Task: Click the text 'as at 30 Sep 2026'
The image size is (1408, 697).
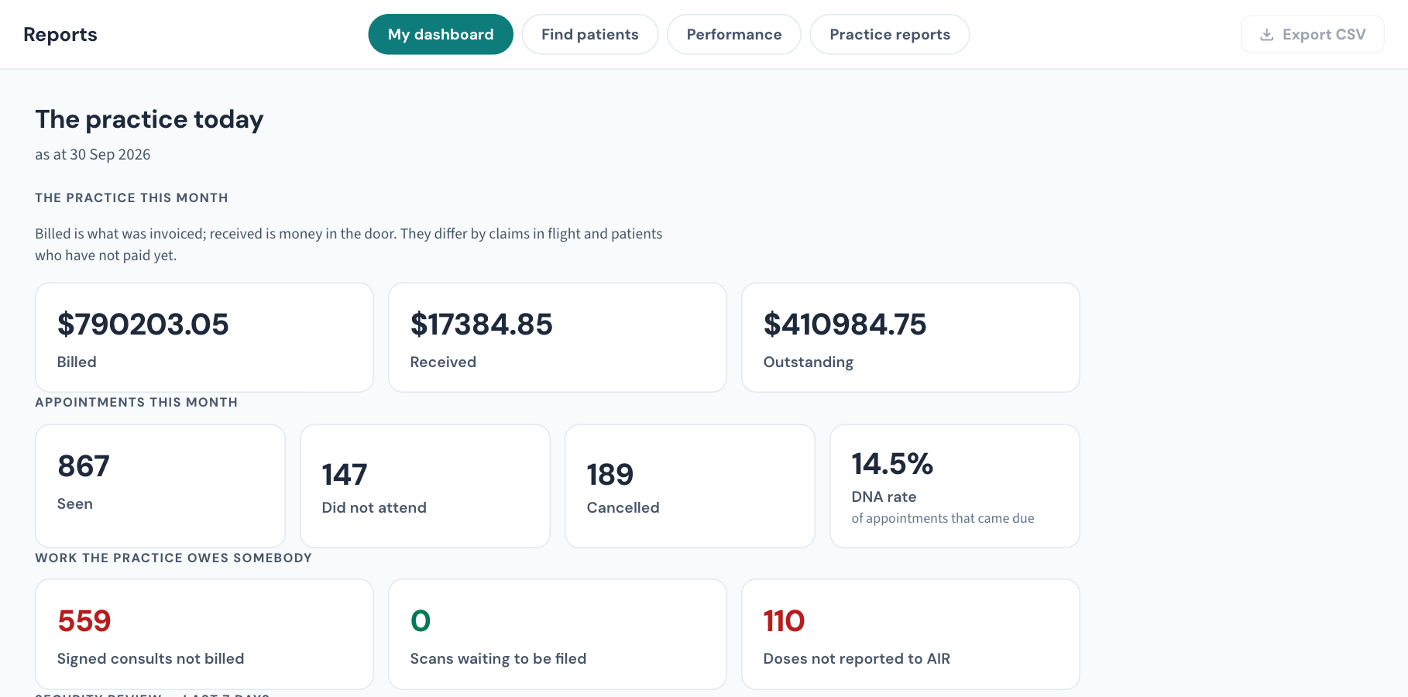Action: [x=93, y=154]
